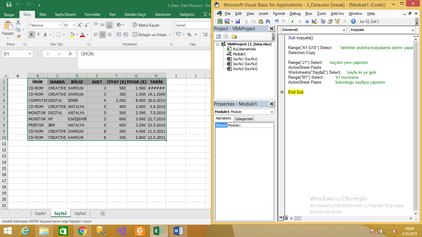Increase font size in Excel ribbon
The height and width of the screenshot is (237, 422).
coord(80,25)
